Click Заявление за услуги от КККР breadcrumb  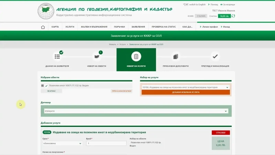point(146,44)
